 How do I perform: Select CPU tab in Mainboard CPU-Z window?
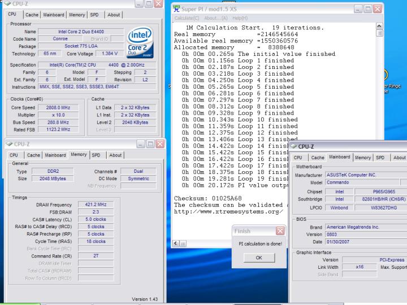coord(298,158)
